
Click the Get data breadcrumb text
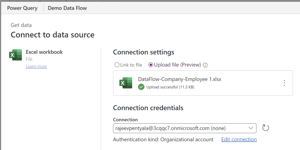(x=21, y=25)
